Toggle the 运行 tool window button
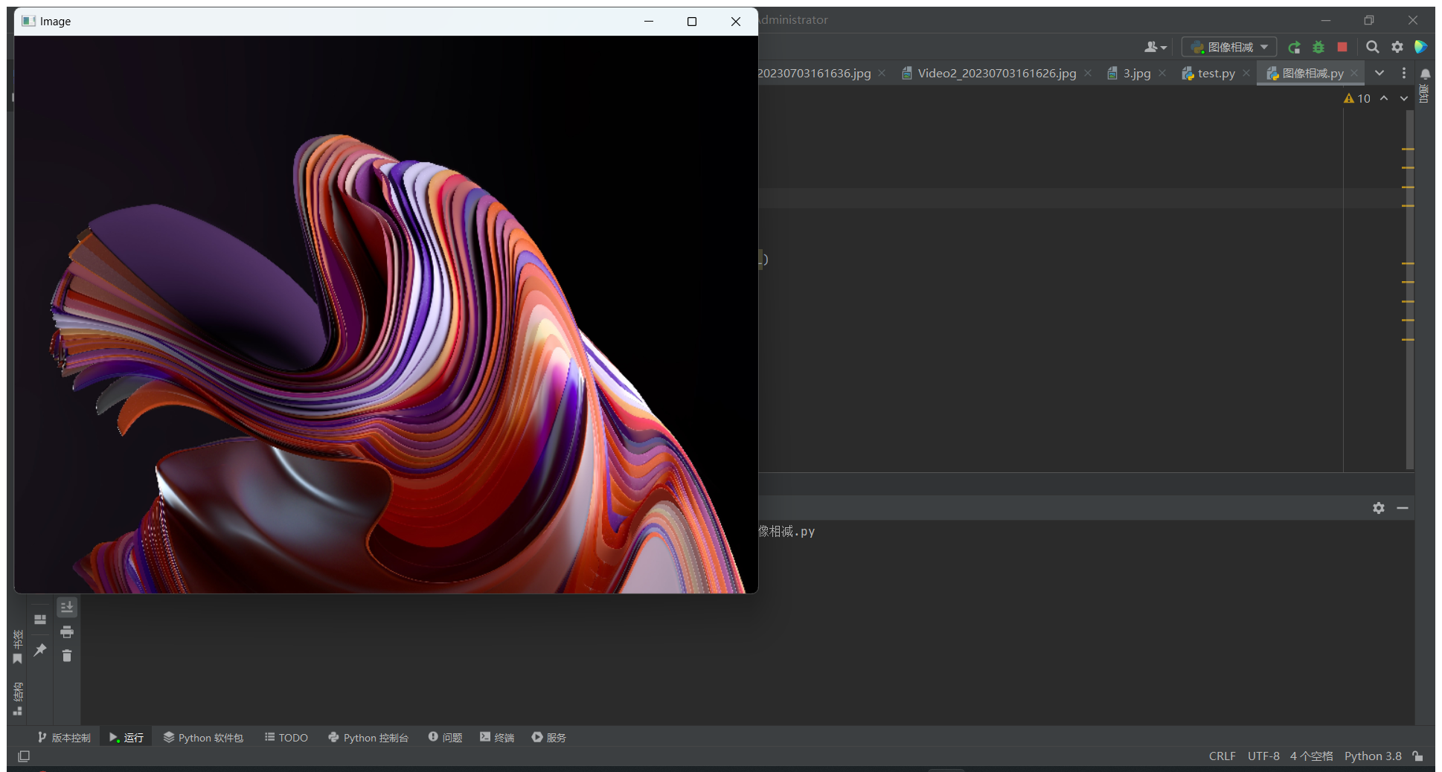The image size is (1442, 772). 126,738
